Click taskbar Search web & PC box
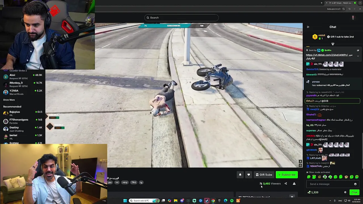 (x=144, y=201)
